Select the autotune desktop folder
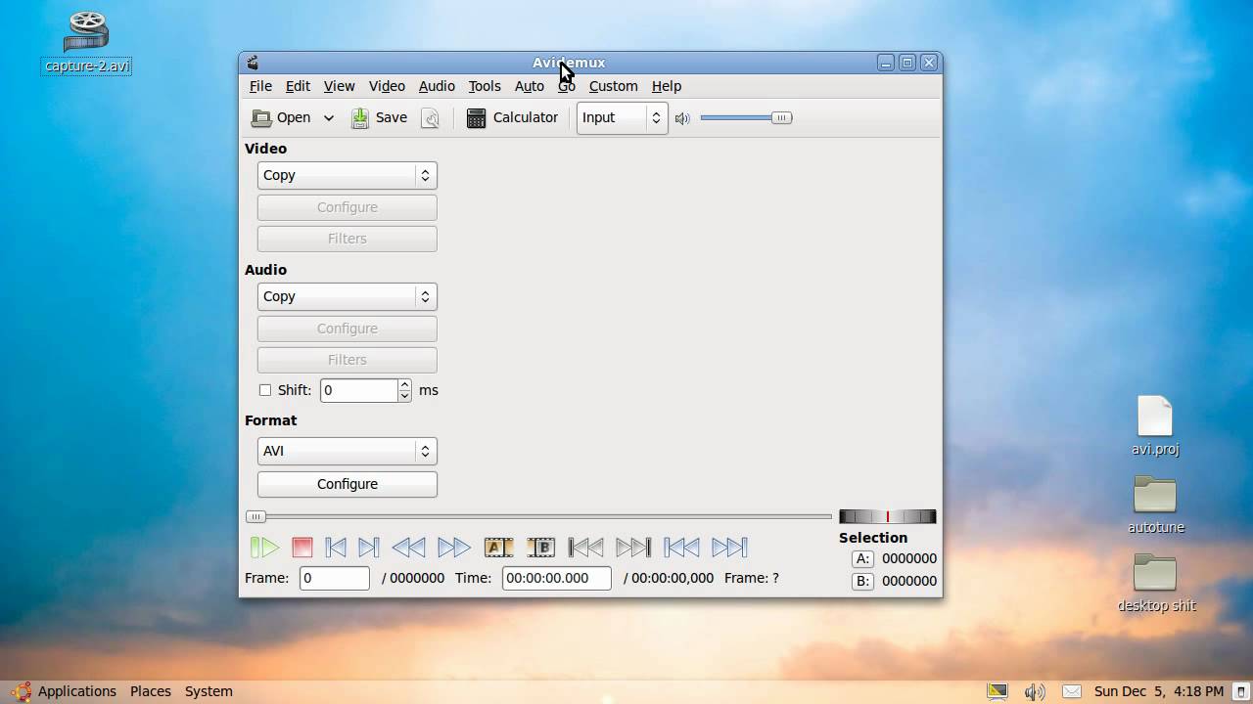This screenshot has height=704, width=1253. point(1155,505)
